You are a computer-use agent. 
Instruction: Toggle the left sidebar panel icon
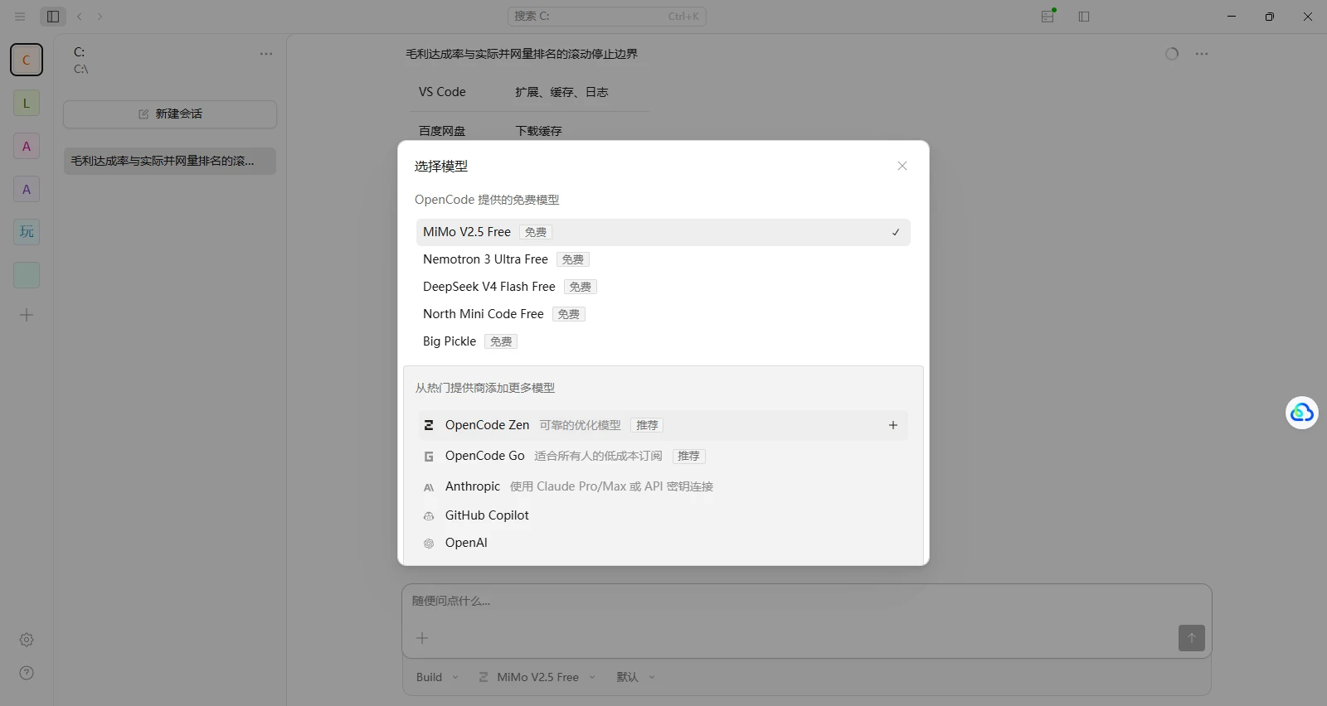click(x=53, y=17)
